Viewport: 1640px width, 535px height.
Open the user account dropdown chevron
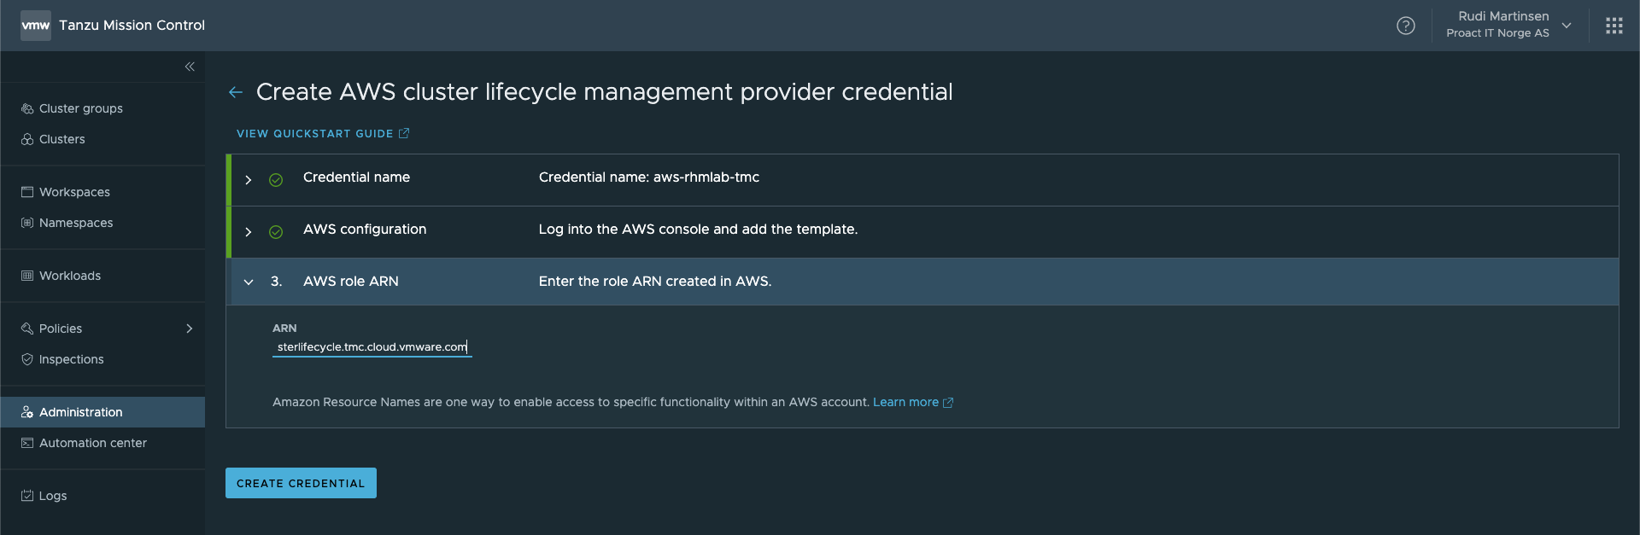(x=1567, y=26)
